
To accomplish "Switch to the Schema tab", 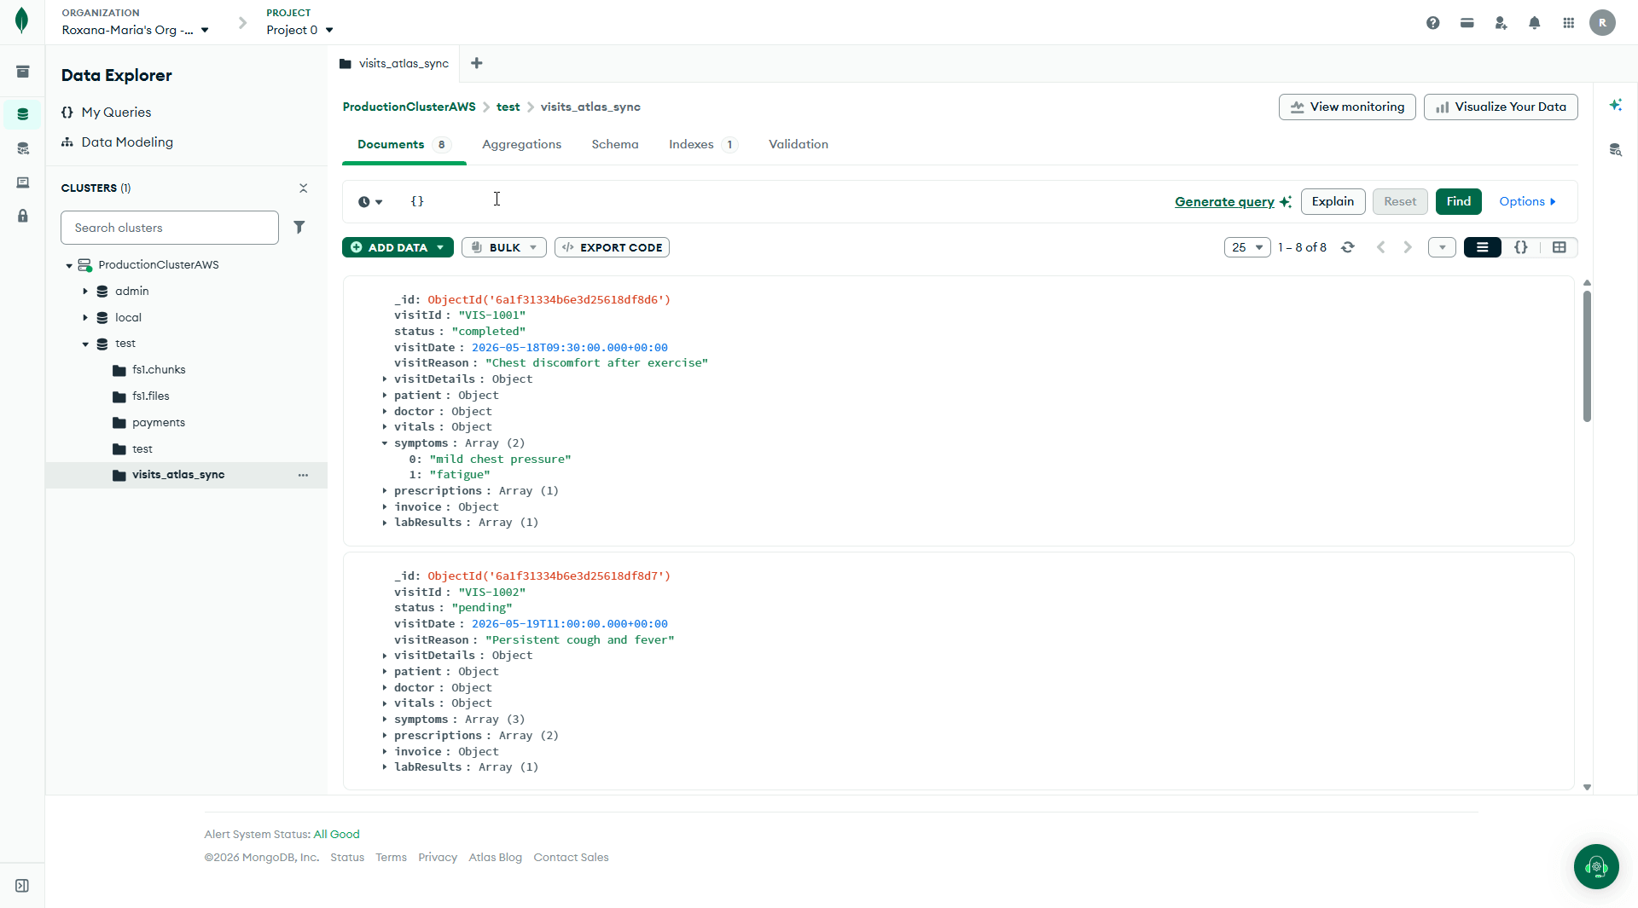I will pos(615,144).
